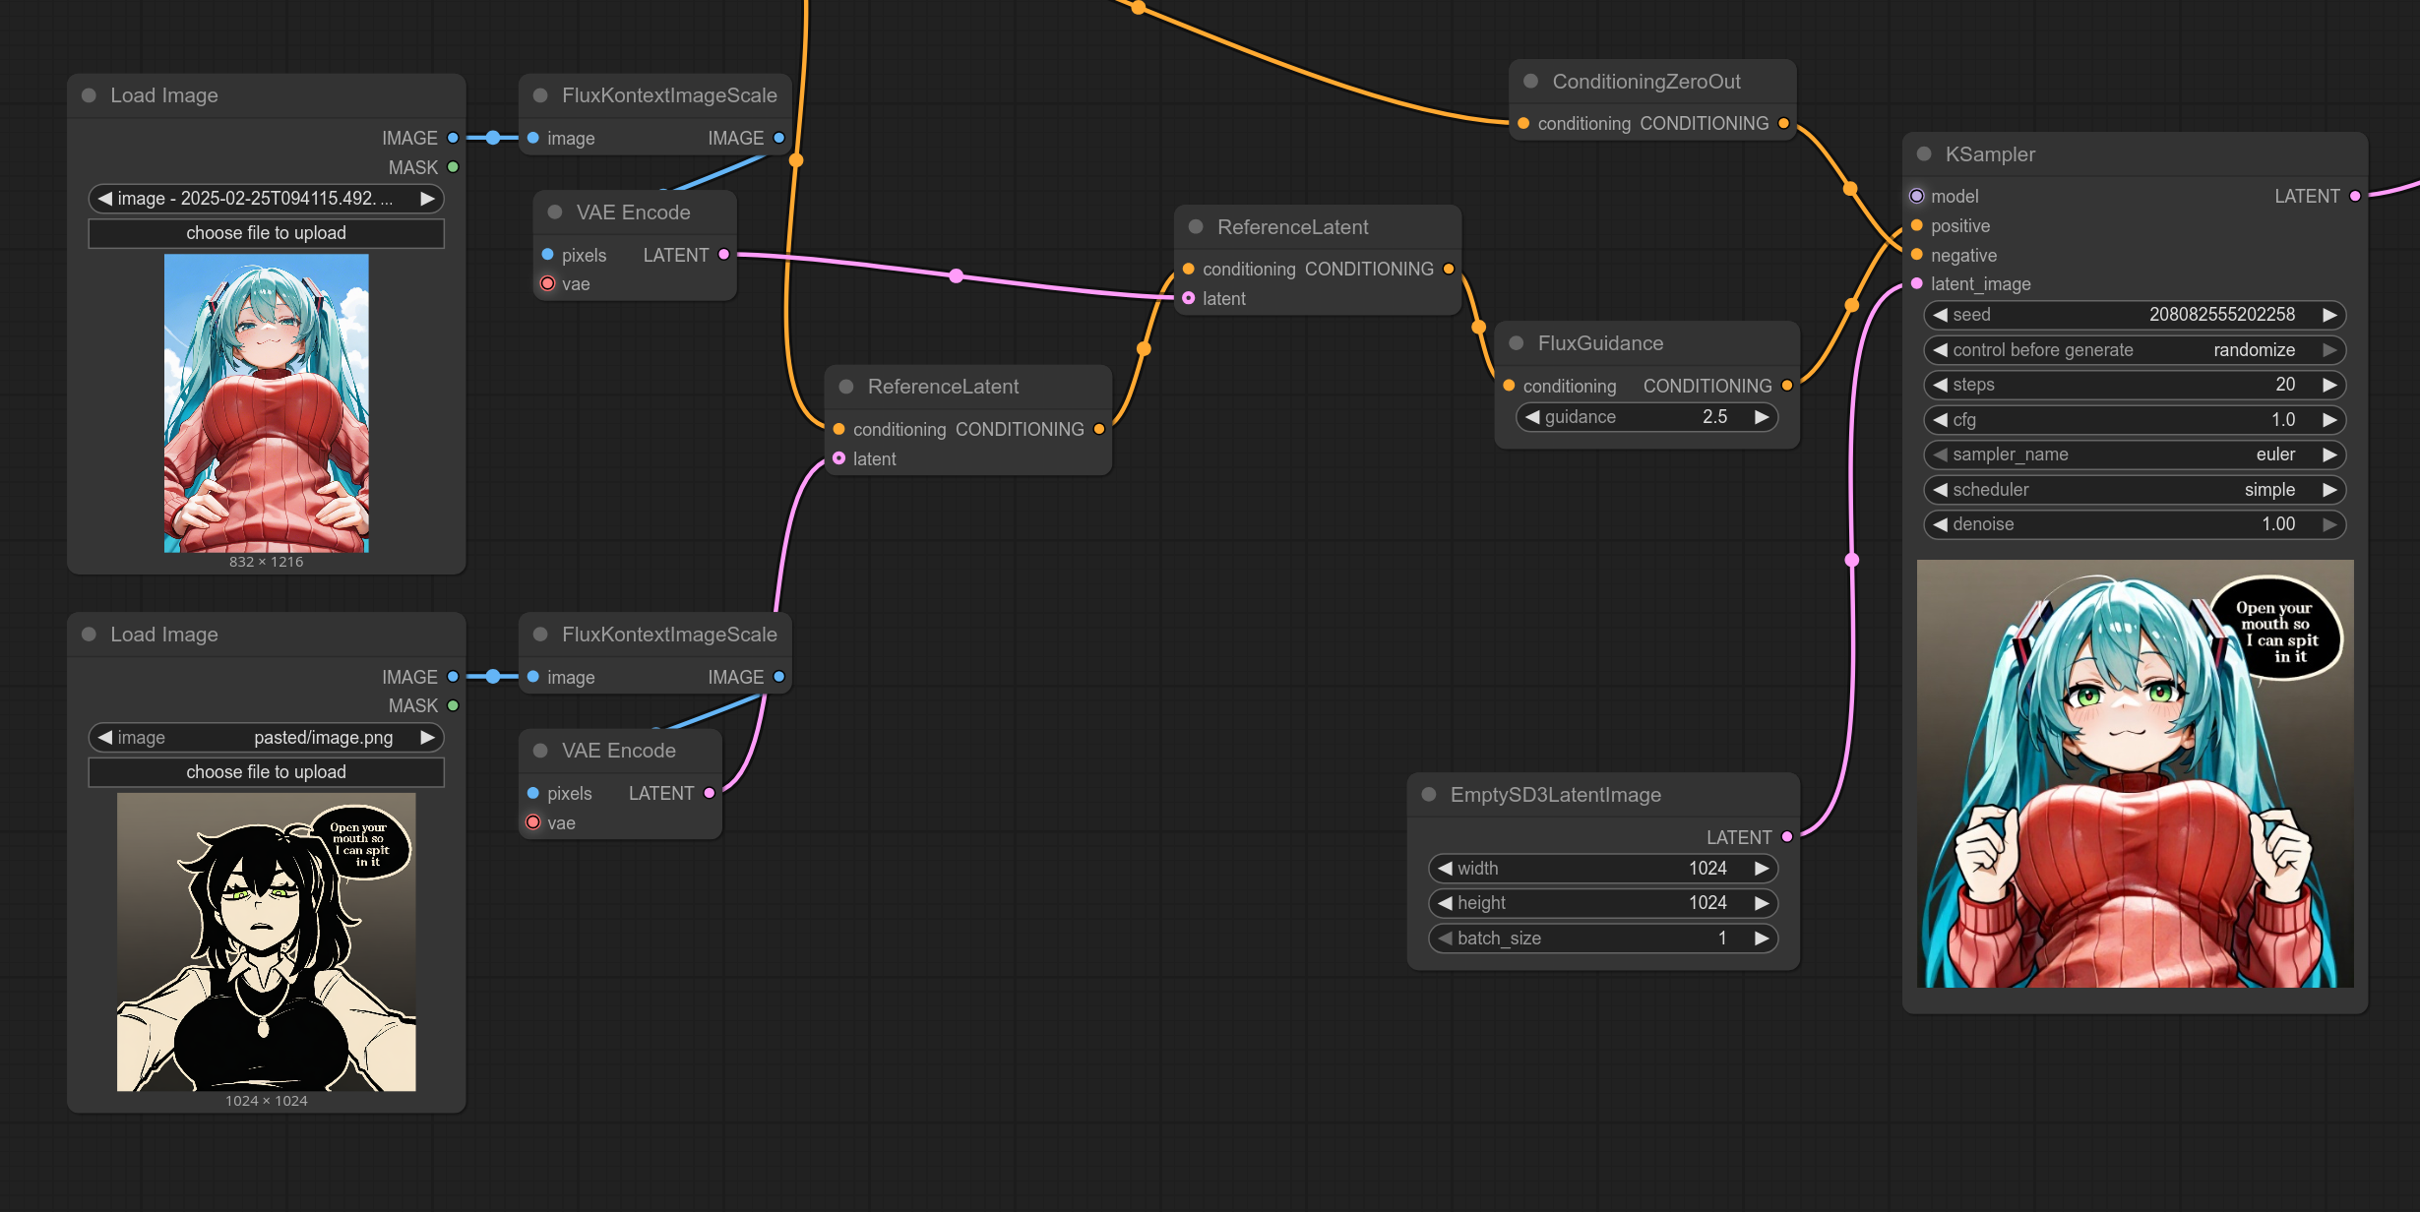2420x1212 pixels.
Task: Click the KSampler LATENT output socket
Action: 2355,197
